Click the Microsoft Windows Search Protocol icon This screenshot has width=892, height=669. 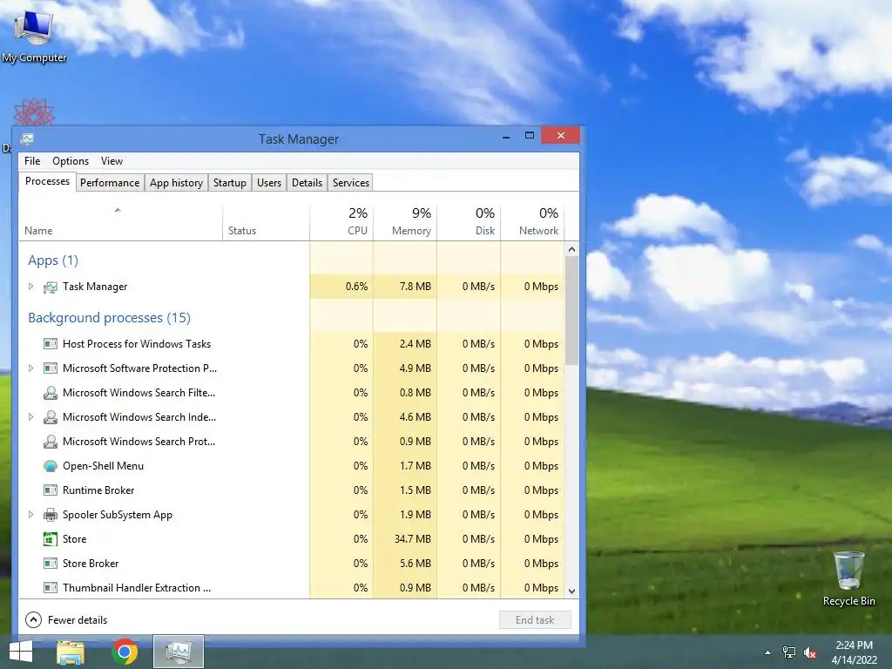click(50, 442)
